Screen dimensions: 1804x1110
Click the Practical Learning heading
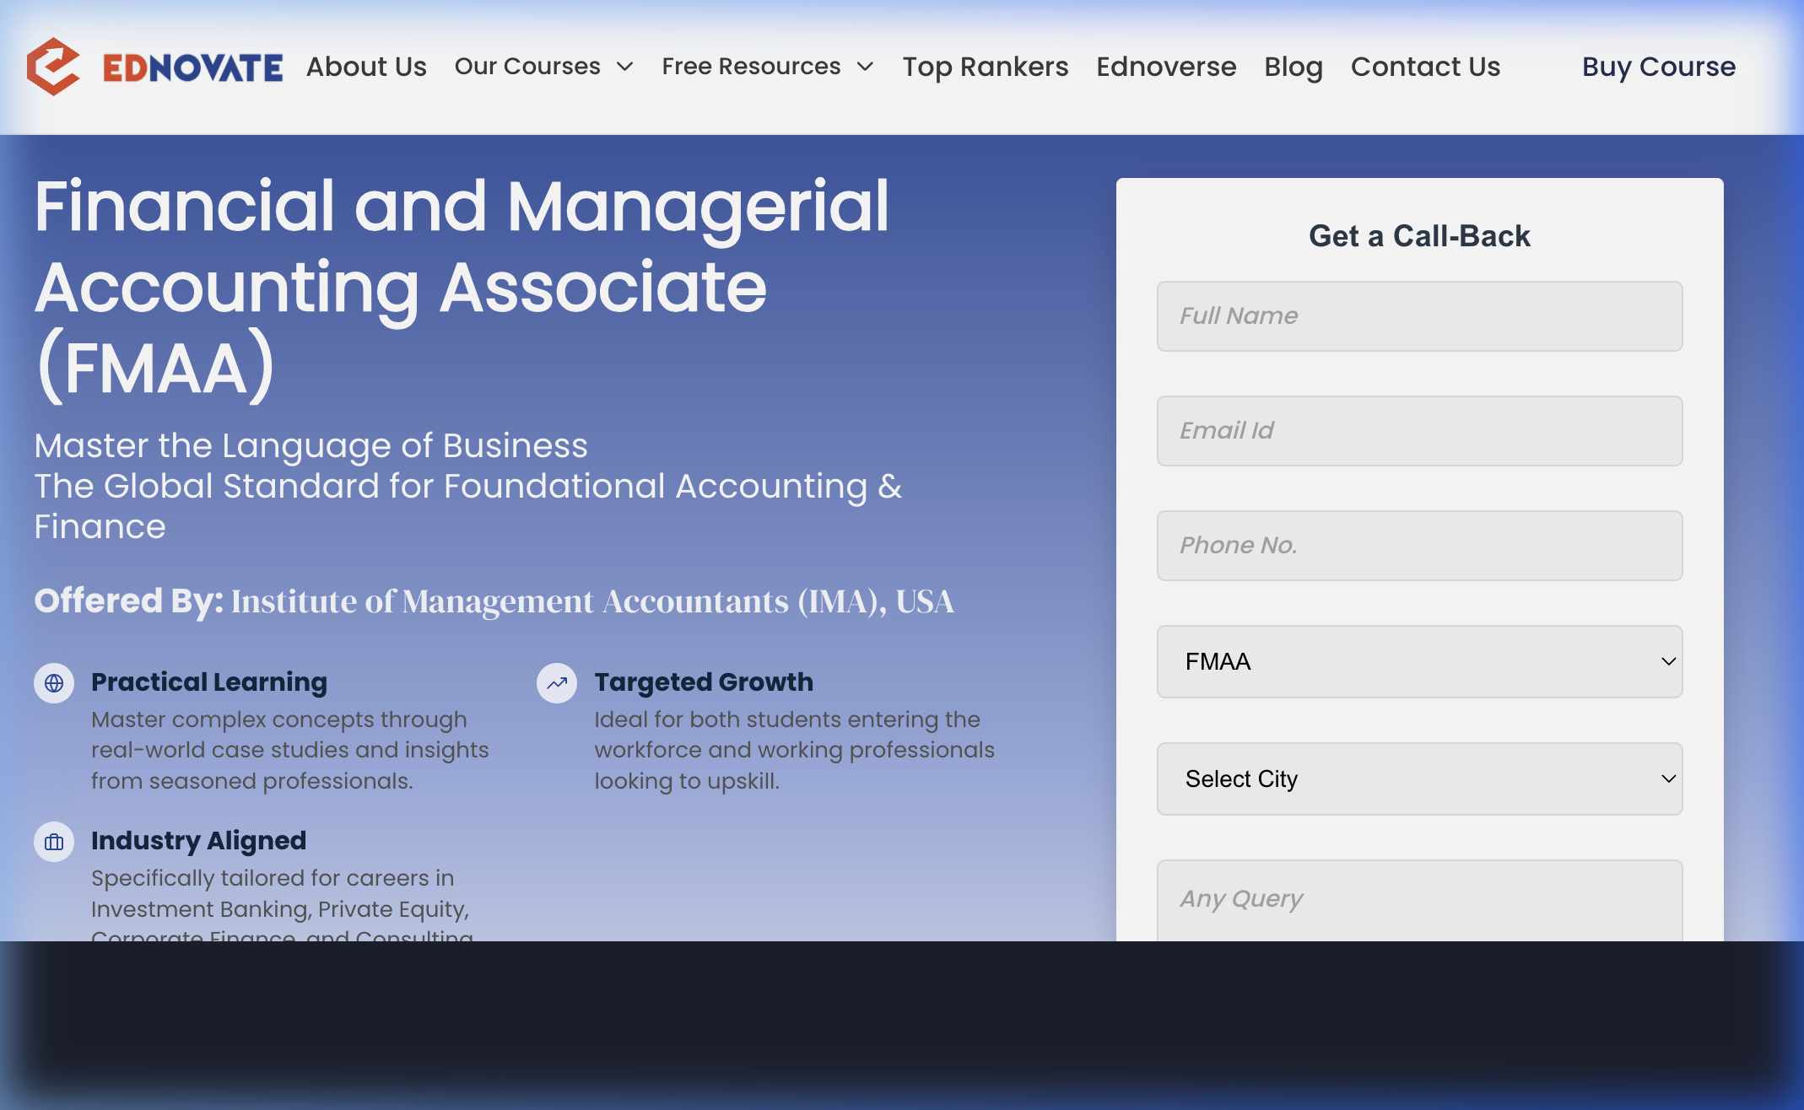coord(208,682)
